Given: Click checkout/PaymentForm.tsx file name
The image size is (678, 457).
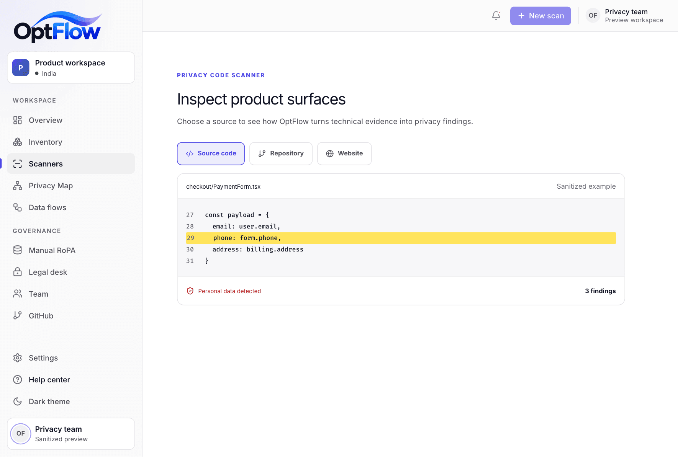Looking at the screenshot, I should [x=223, y=186].
